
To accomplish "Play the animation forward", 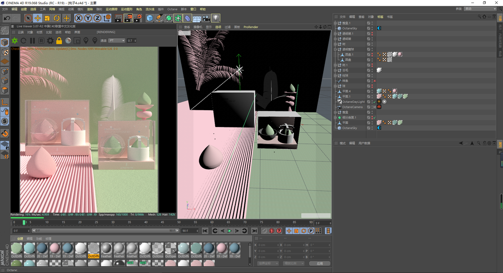I will pyautogui.click(x=229, y=231).
